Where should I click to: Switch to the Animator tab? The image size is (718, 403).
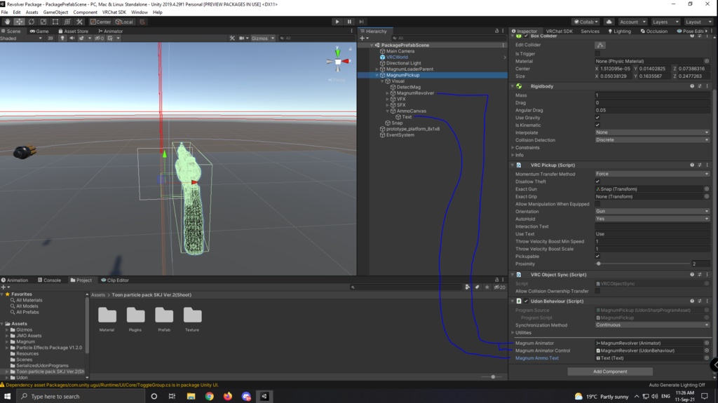coord(110,31)
